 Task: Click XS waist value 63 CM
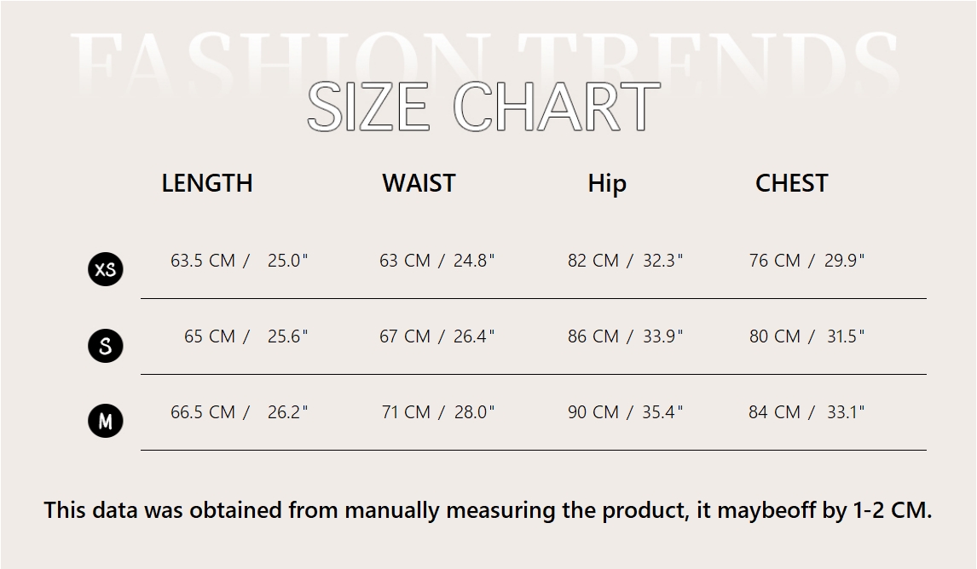(x=404, y=260)
